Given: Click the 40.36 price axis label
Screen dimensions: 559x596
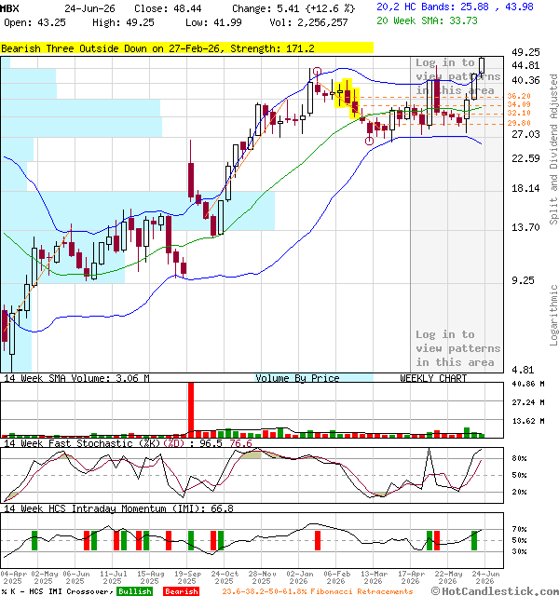Looking at the screenshot, I should (525, 80).
